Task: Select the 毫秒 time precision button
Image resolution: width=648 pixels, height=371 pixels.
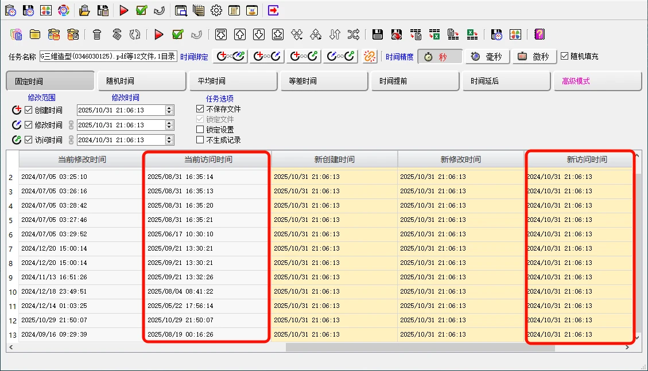Action: click(487, 56)
